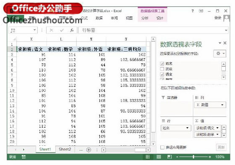
Task: Switch to Page Break Preview icon
Action: 170,157
